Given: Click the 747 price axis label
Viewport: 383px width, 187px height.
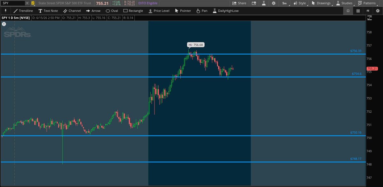Looking at the screenshot, I should click(369, 177).
